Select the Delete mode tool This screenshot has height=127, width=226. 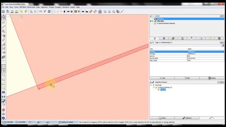(x=4, y=35)
